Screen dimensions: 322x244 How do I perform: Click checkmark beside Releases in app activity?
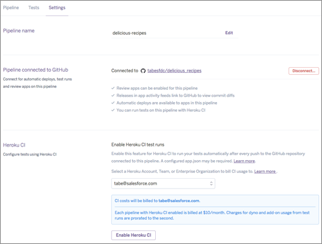[113, 96]
